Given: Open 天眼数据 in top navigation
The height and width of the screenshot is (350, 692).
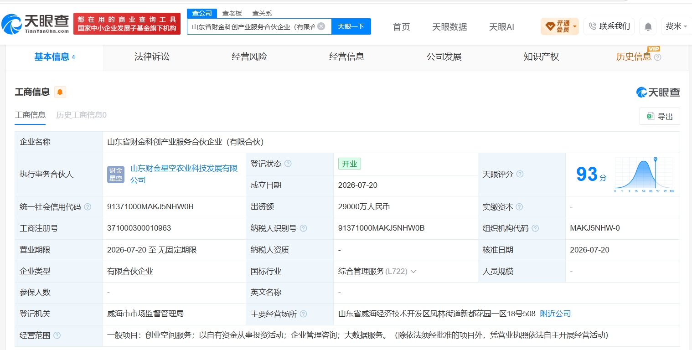Looking at the screenshot, I should coord(449,27).
